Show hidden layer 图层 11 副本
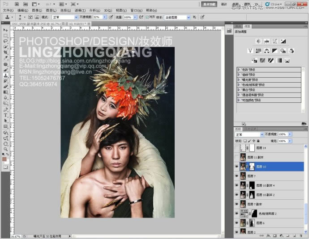309x239 pixels. [237, 157]
